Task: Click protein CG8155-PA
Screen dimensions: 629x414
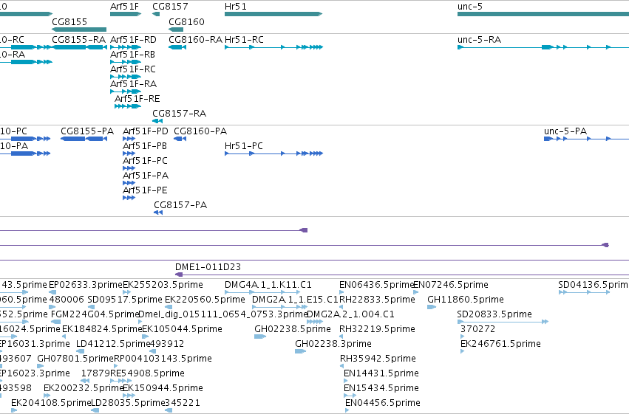Action: click(87, 131)
